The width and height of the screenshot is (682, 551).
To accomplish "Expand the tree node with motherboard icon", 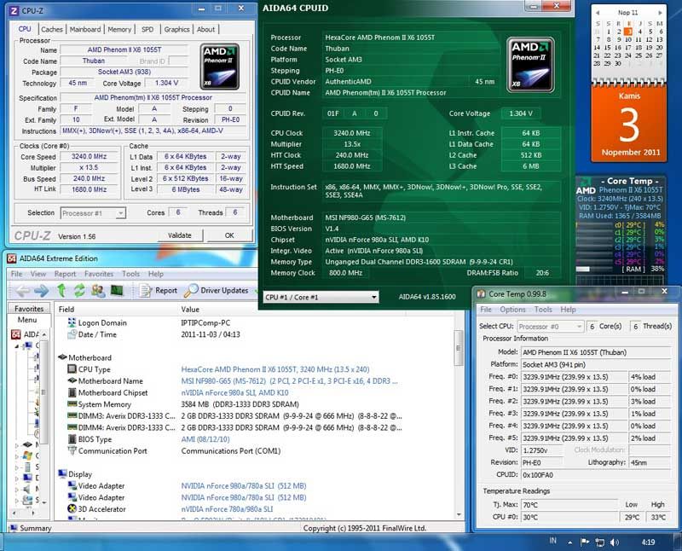I will pyautogui.click(x=17, y=444).
